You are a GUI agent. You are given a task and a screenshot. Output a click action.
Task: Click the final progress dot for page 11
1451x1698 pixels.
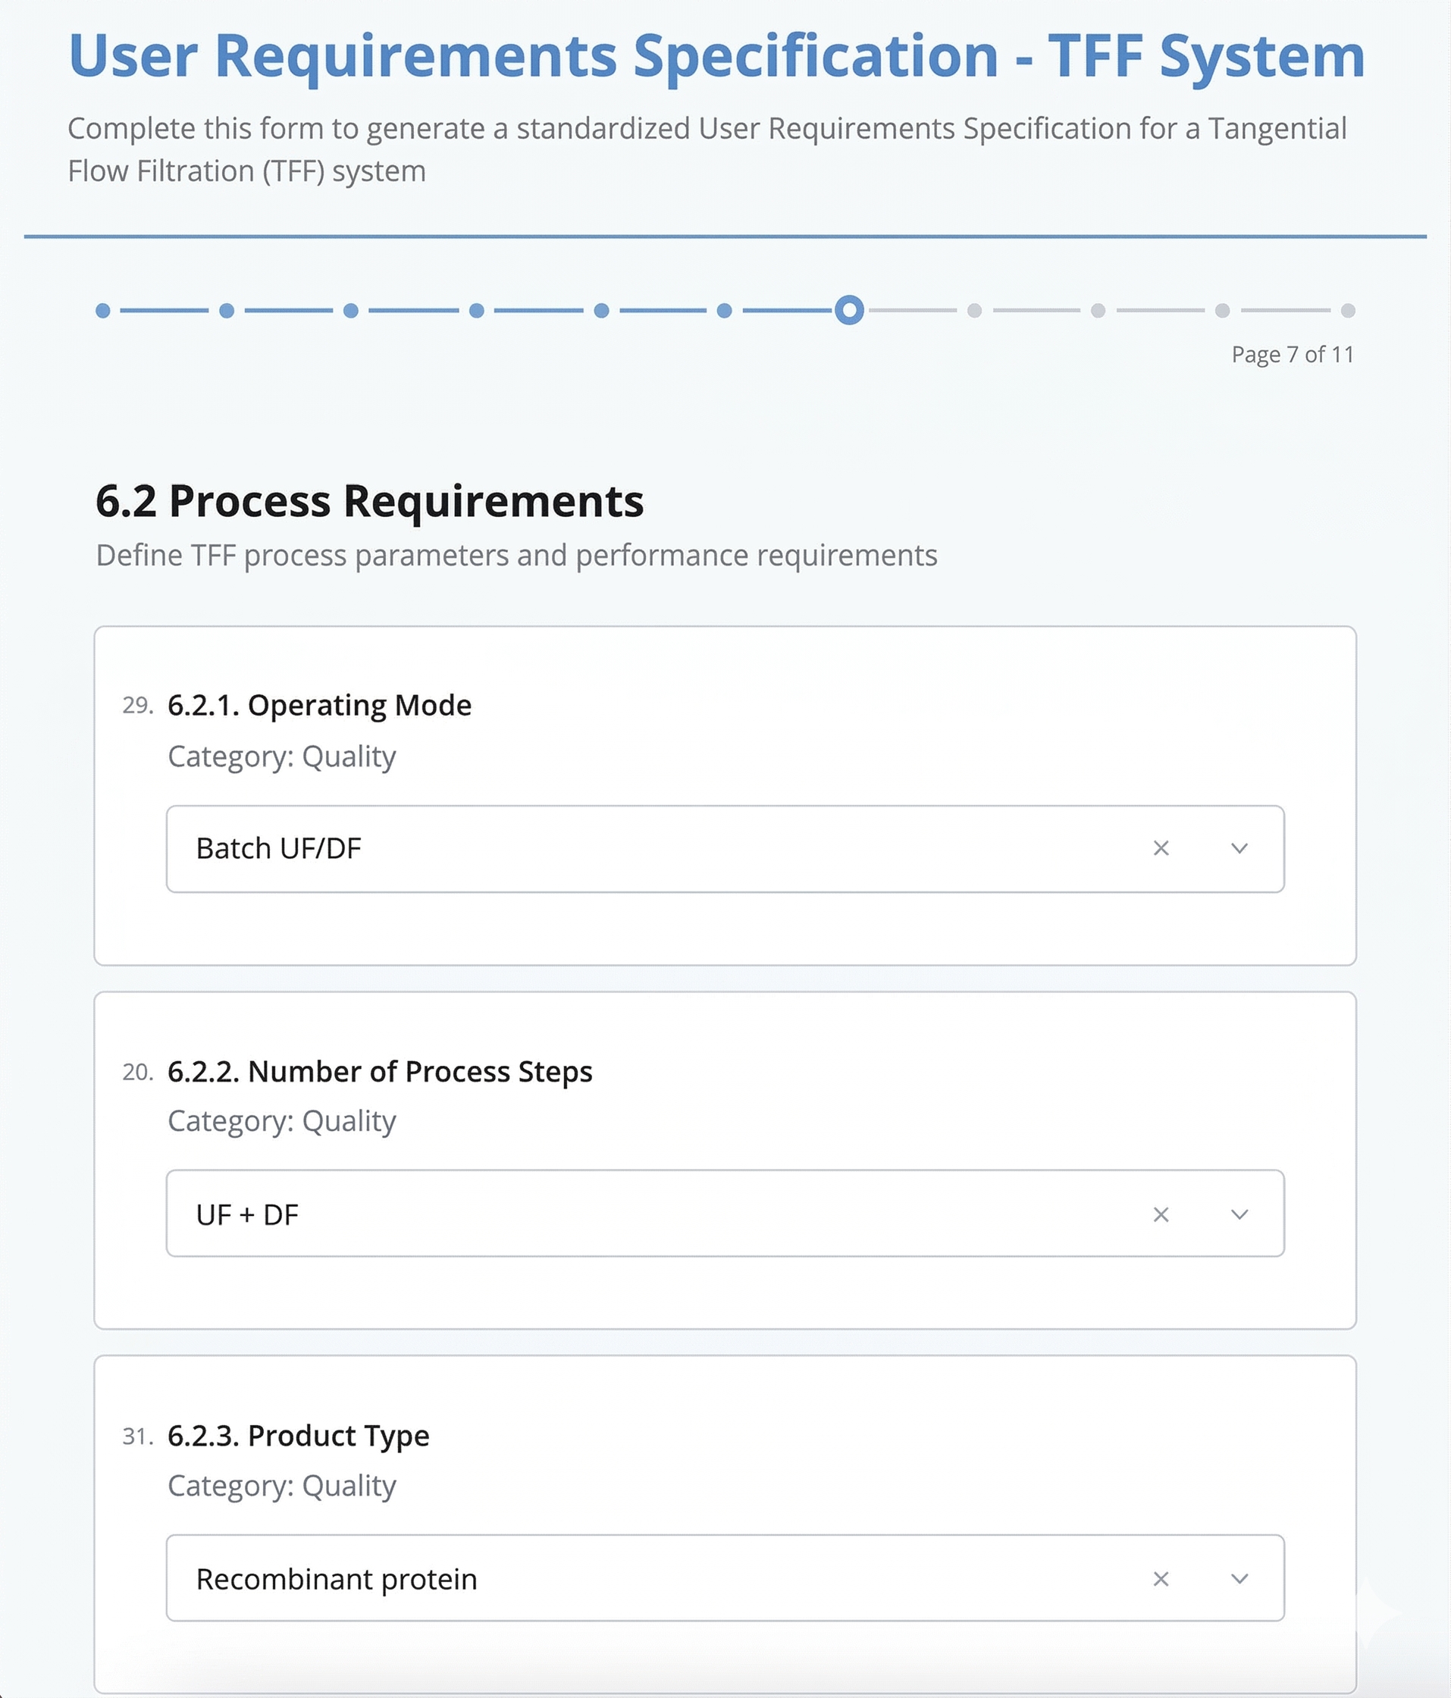[x=1348, y=309]
